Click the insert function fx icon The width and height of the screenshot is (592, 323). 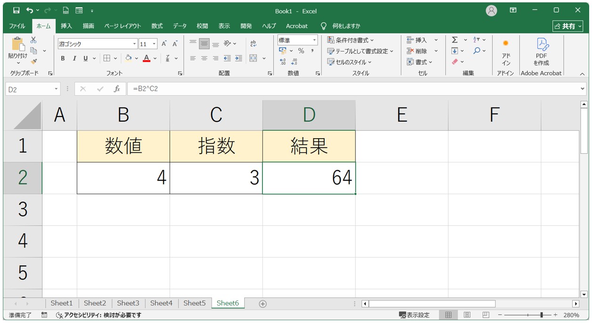click(x=117, y=89)
